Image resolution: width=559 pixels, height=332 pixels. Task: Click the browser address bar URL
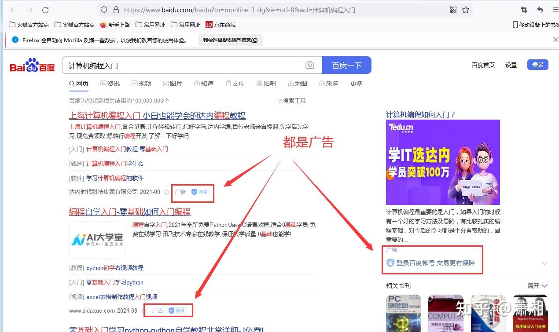tap(240, 10)
